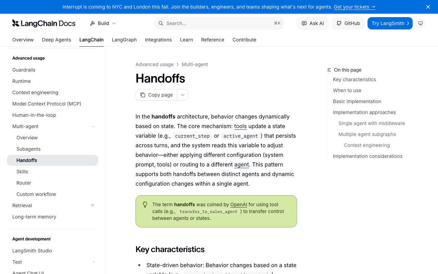Follow the agent link in the paragraph
The width and height of the screenshot is (438, 274).
coord(242,164)
